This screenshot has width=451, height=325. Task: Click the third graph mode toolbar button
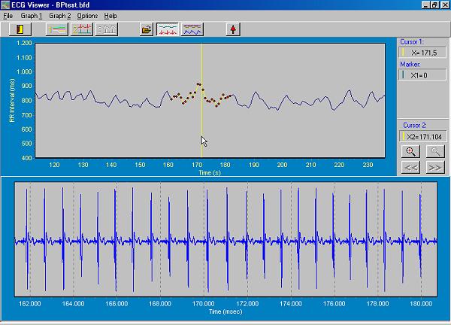click(106, 29)
